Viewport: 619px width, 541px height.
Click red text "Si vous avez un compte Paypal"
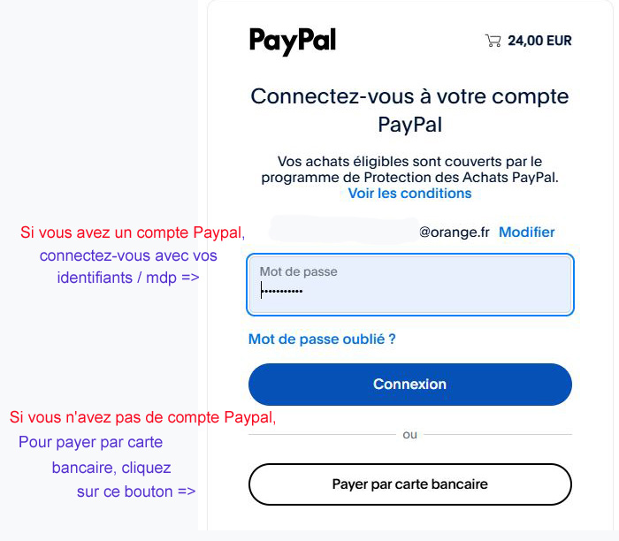click(x=132, y=232)
